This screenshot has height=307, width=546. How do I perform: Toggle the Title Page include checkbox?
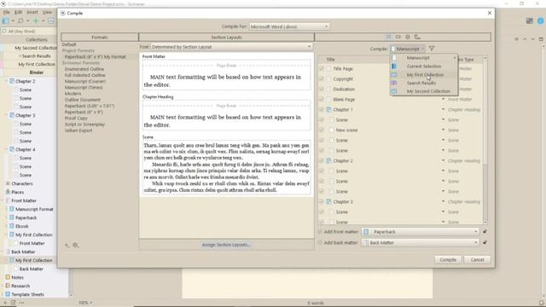point(322,68)
